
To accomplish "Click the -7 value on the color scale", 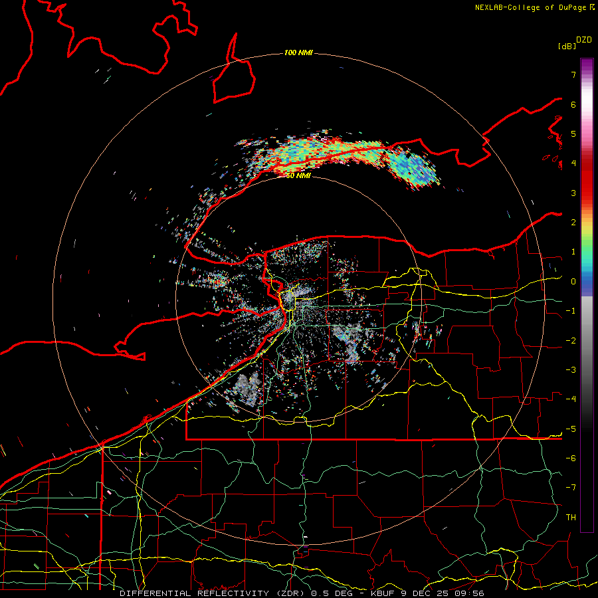I will coord(571,488).
